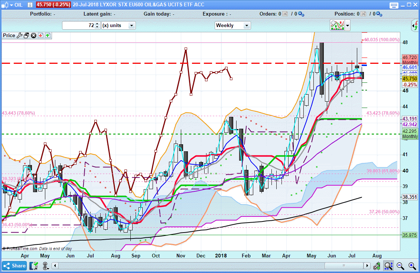Click the red down arrow Price icon

point(41,36)
